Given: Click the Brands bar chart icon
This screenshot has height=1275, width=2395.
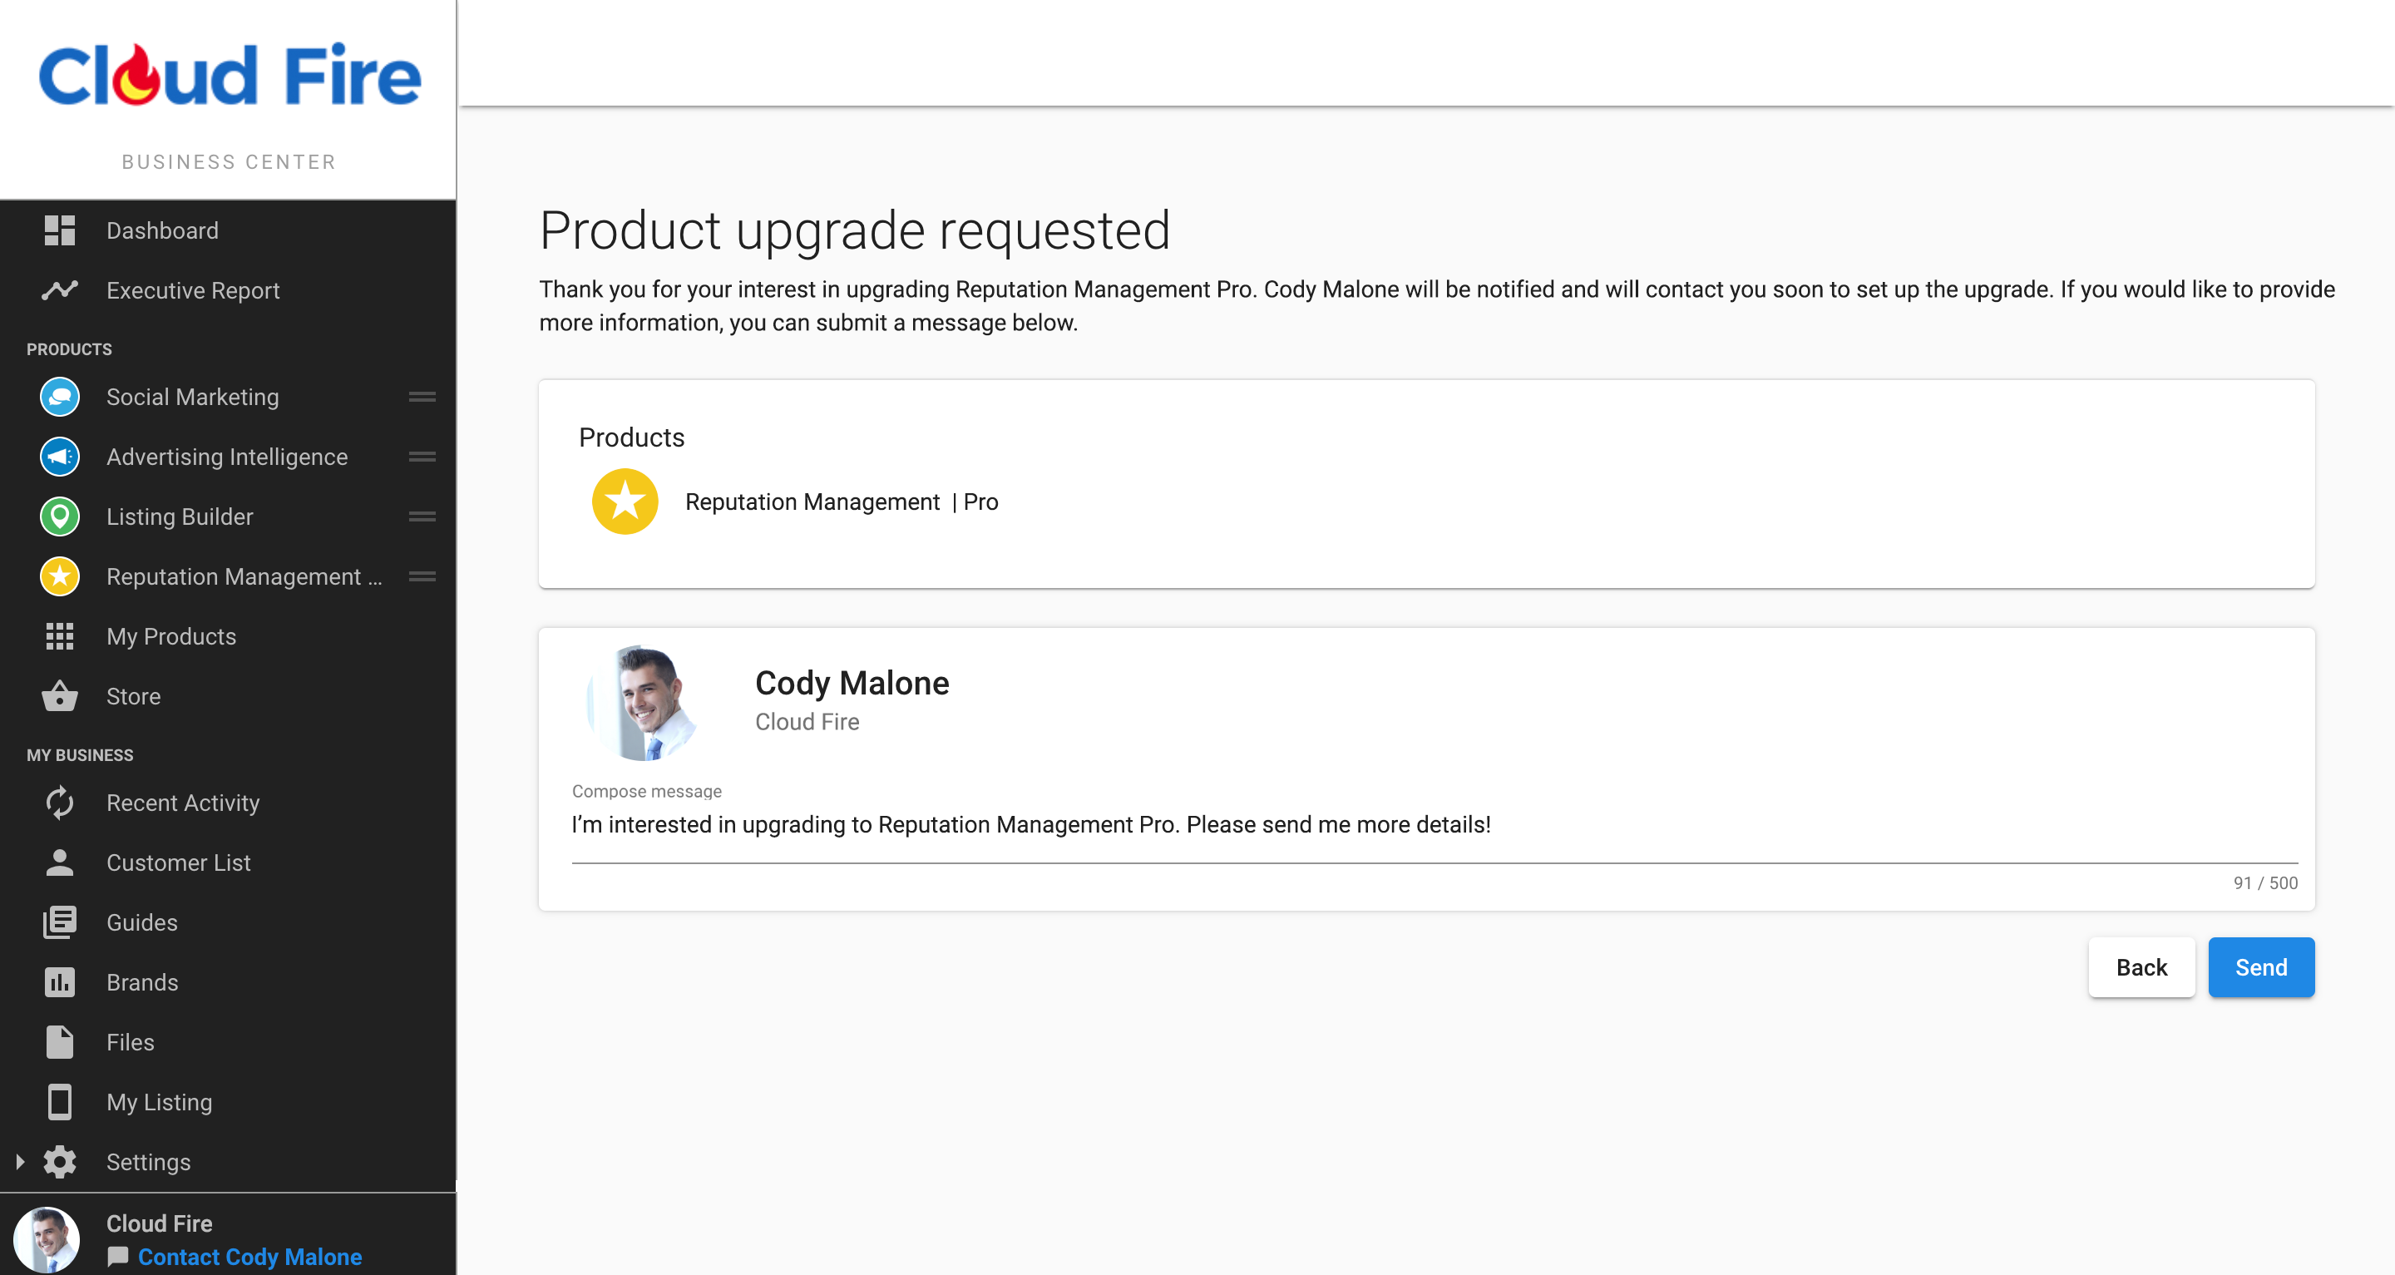Looking at the screenshot, I should coord(60,982).
